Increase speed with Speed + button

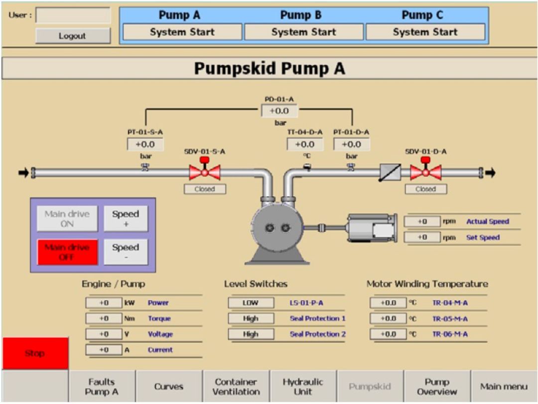pyautogui.click(x=126, y=219)
